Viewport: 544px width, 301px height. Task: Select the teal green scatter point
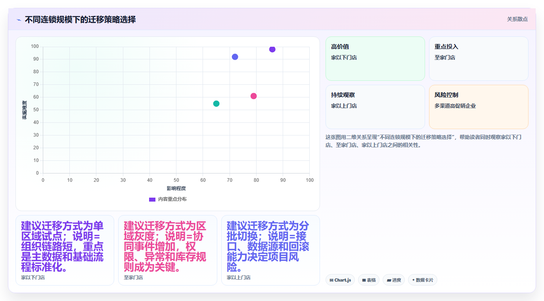tap(216, 103)
